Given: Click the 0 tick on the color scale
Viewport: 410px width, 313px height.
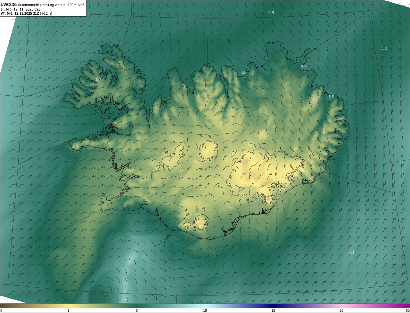Looking at the screenshot, I should [x=1, y=310].
